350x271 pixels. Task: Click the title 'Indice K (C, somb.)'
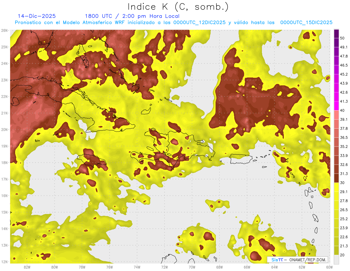pyautogui.click(x=178, y=7)
